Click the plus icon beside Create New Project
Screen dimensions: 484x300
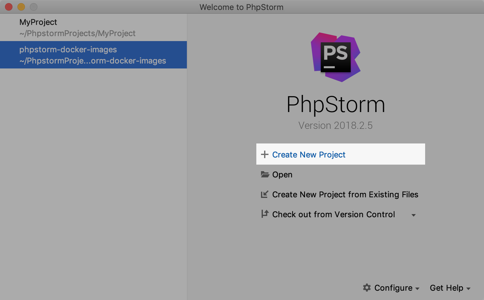pos(265,154)
